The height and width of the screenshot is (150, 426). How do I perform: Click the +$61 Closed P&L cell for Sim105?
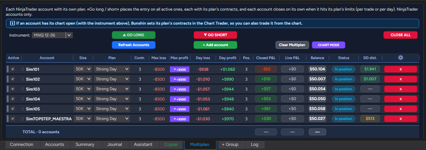[x=266, y=109]
